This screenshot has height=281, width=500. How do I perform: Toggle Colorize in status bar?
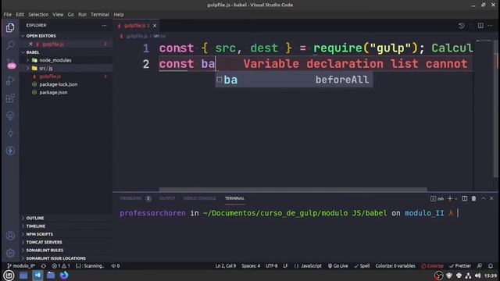432,265
